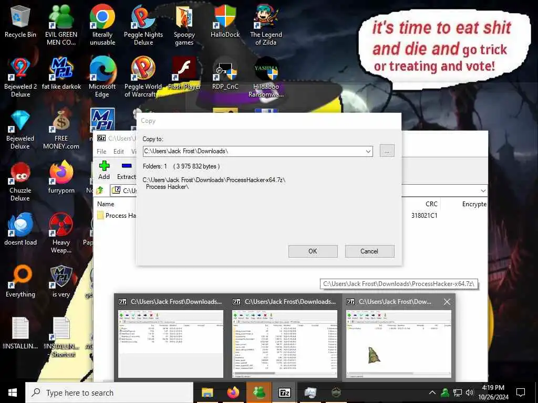The width and height of the screenshot is (538, 403).
Task: Open the notification center icon
Action: point(521,393)
